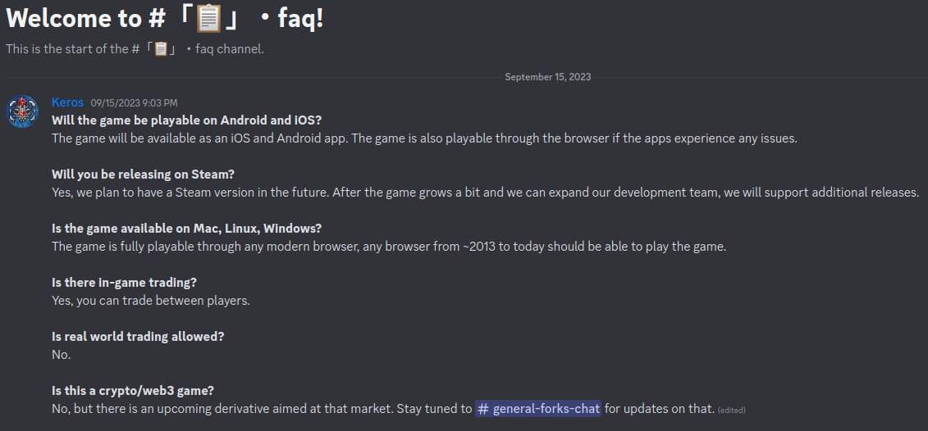Select the "Will you be releasing on Steam?" question
The height and width of the screenshot is (431, 928).
point(143,174)
